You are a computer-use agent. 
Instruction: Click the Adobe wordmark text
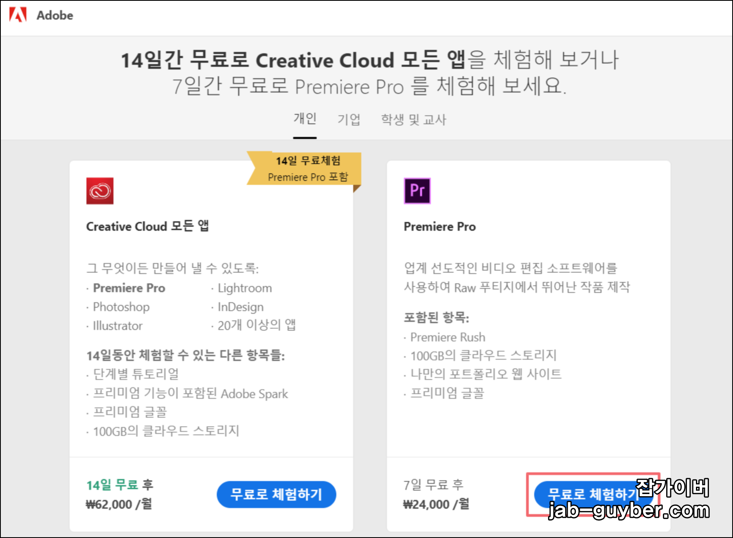[x=55, y=15]
